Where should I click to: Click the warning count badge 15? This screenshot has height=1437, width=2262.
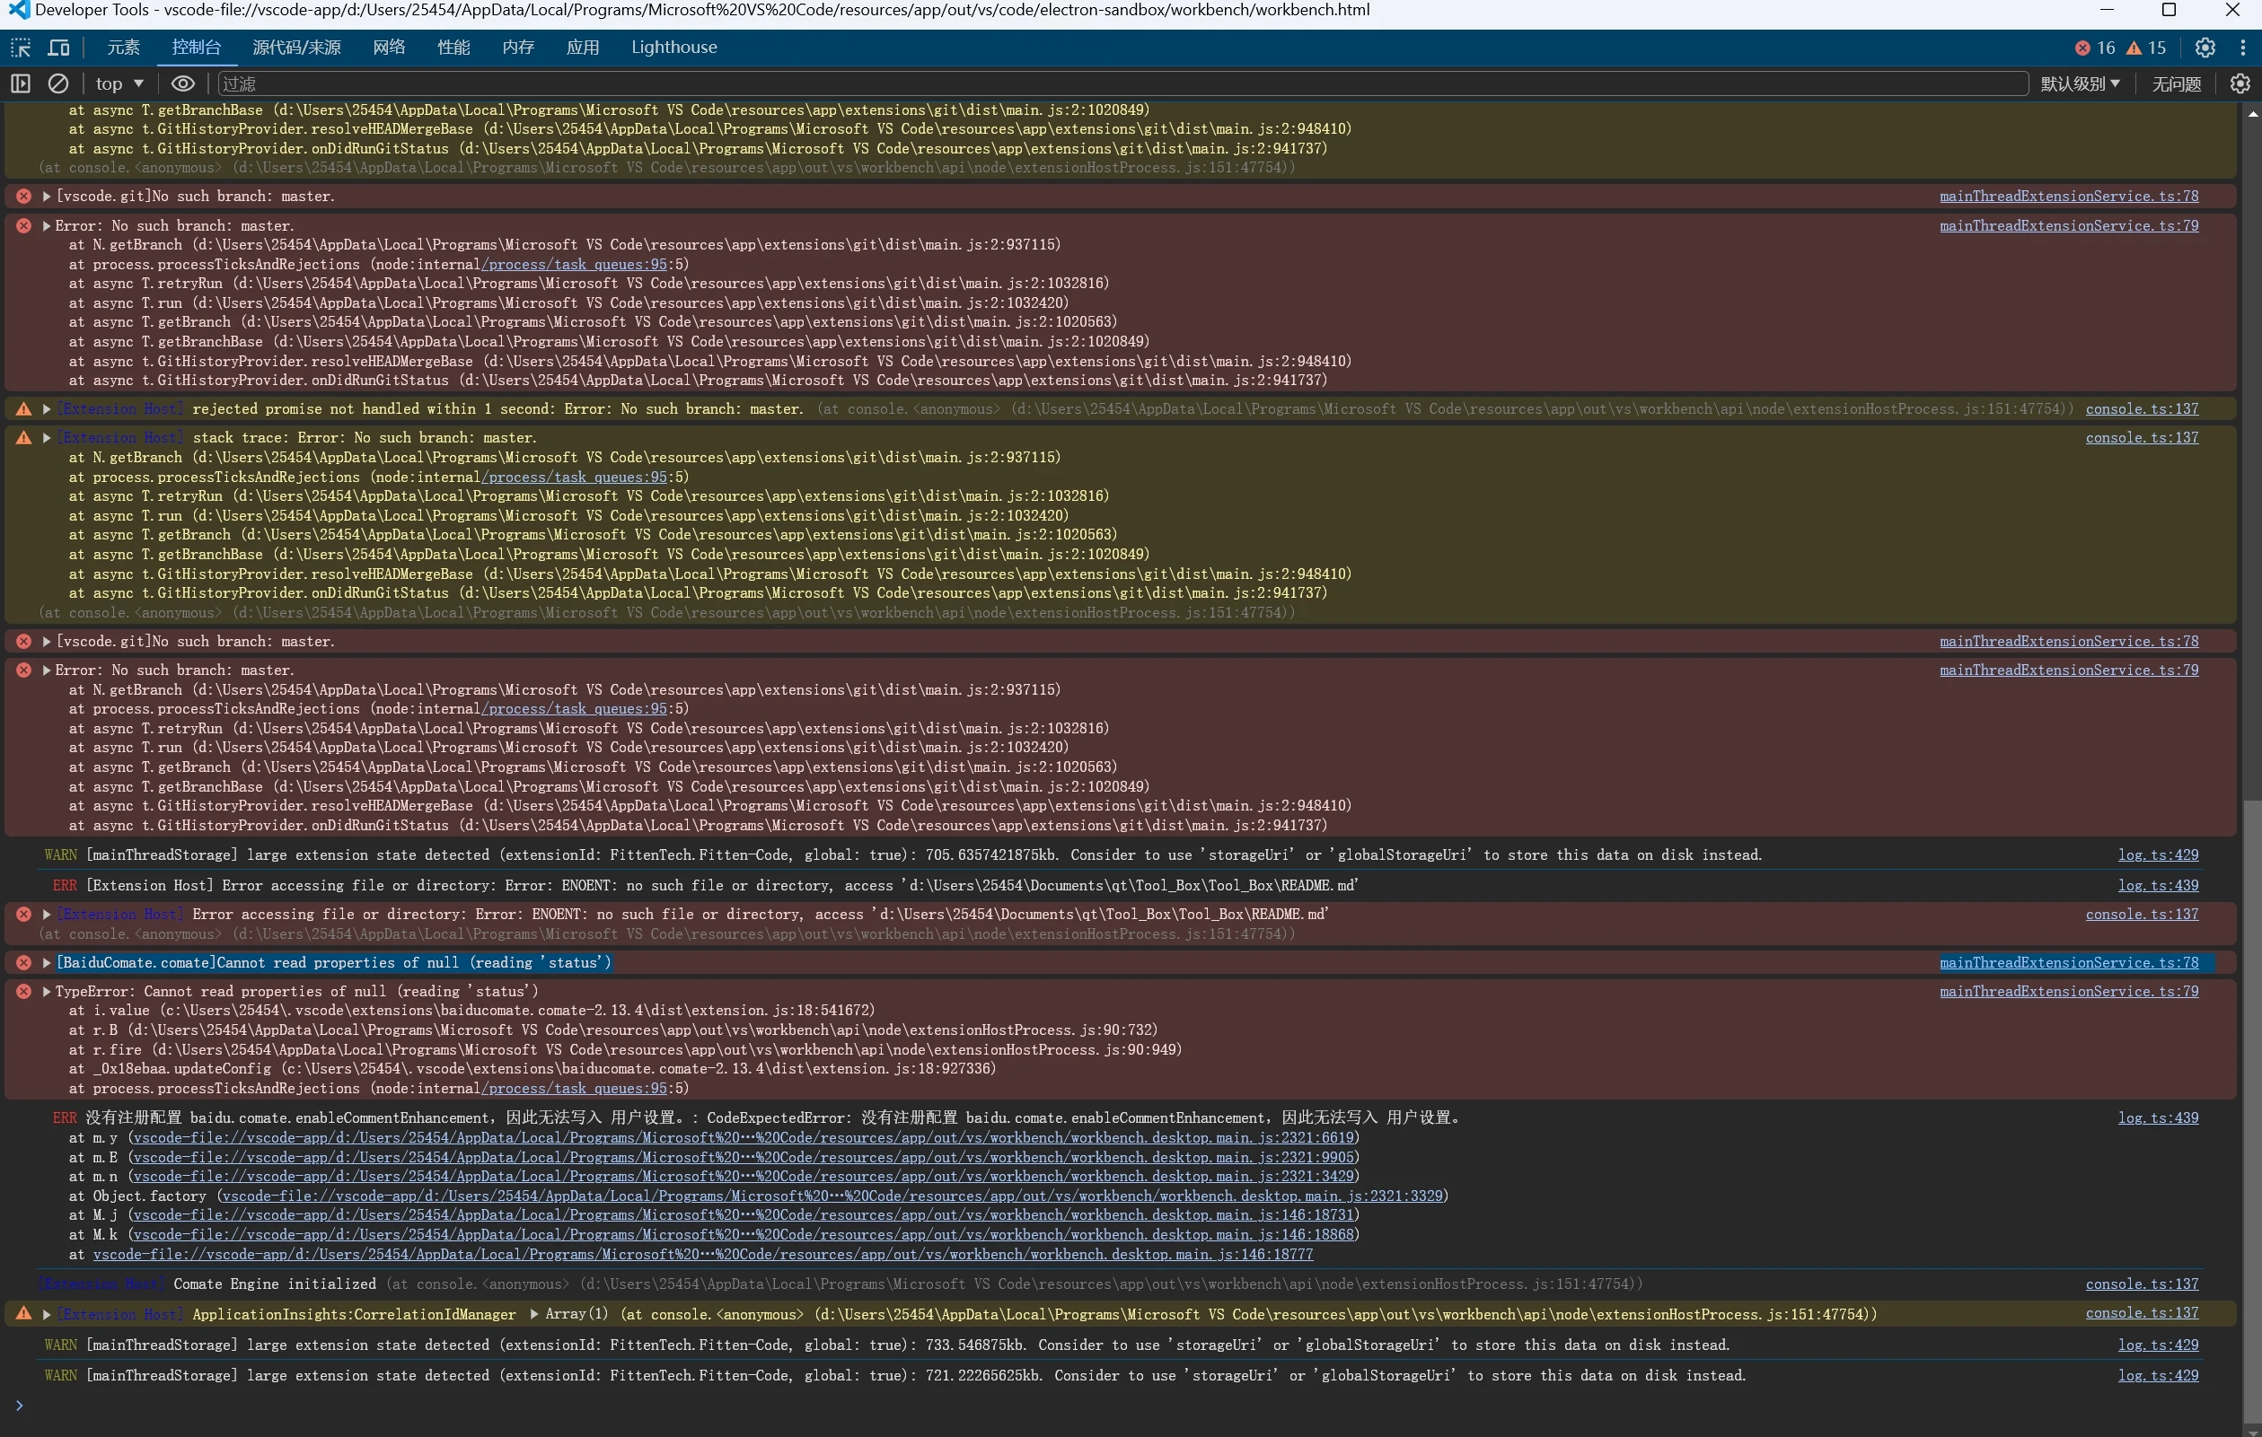point(2146,47)
